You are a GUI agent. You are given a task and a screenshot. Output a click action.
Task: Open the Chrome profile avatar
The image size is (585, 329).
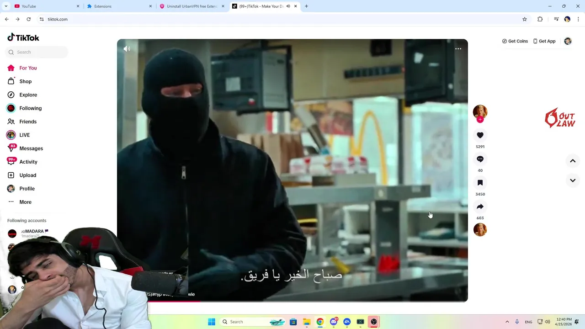coord(567,19)
